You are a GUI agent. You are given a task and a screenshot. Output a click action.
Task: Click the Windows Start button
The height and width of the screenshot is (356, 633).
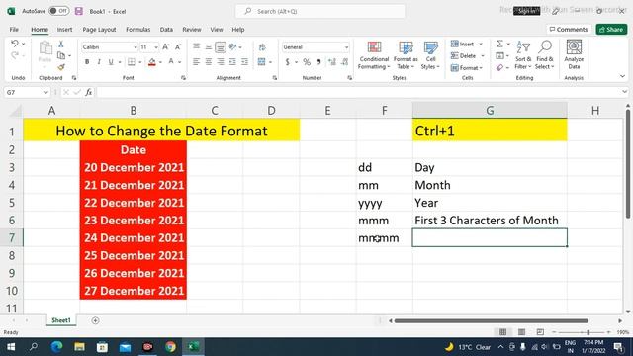tap(11, 347)
